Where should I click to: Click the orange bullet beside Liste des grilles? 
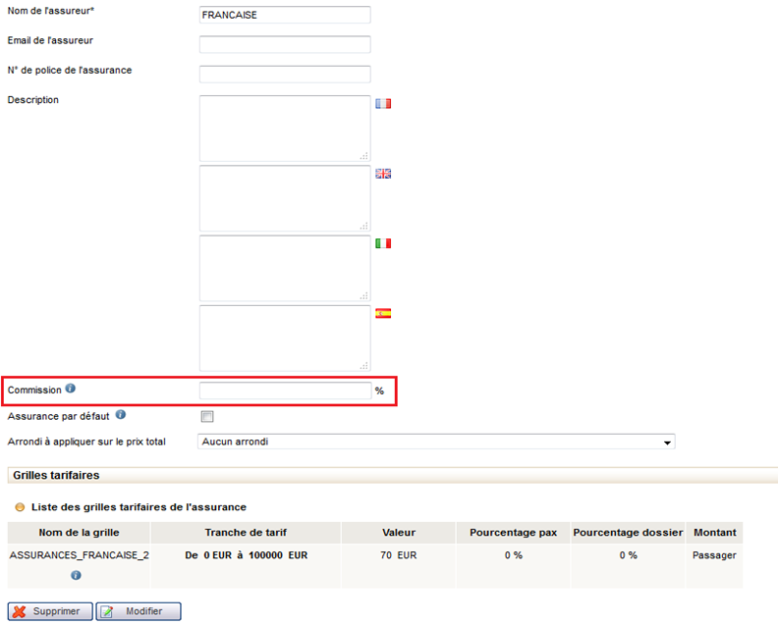(21, 507)
